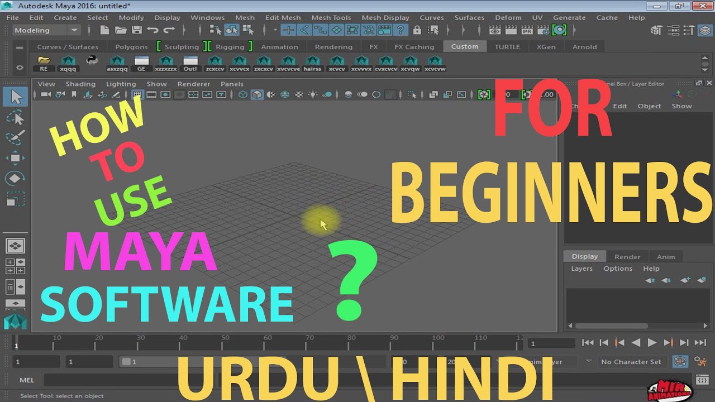Click the Save Scene disk icon
Screen dimensions: 715x402
coord(137,30)
